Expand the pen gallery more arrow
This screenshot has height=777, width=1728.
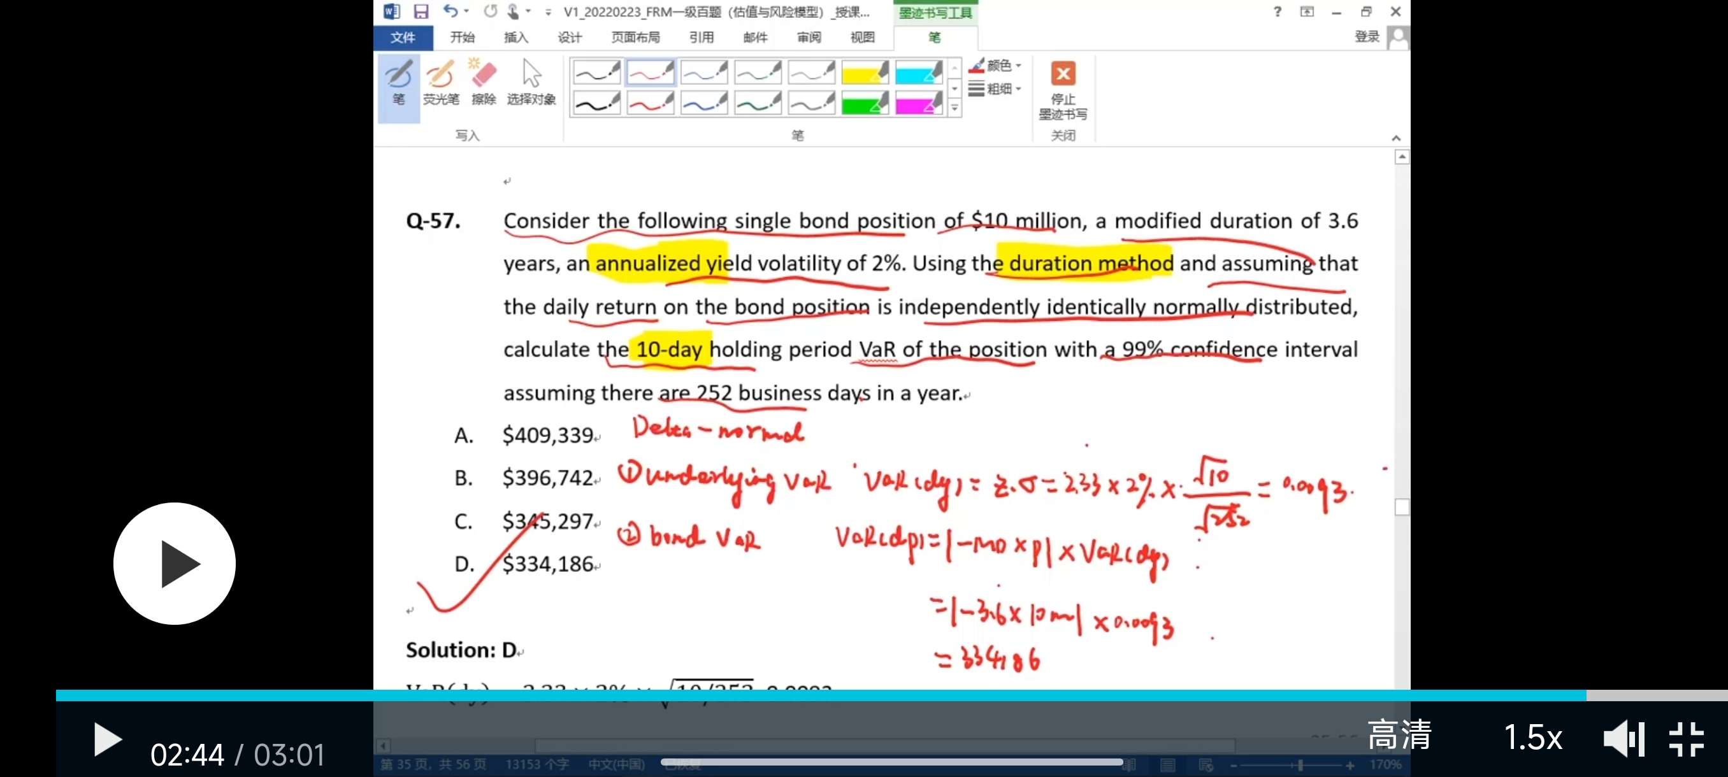[x=954, y=107]
